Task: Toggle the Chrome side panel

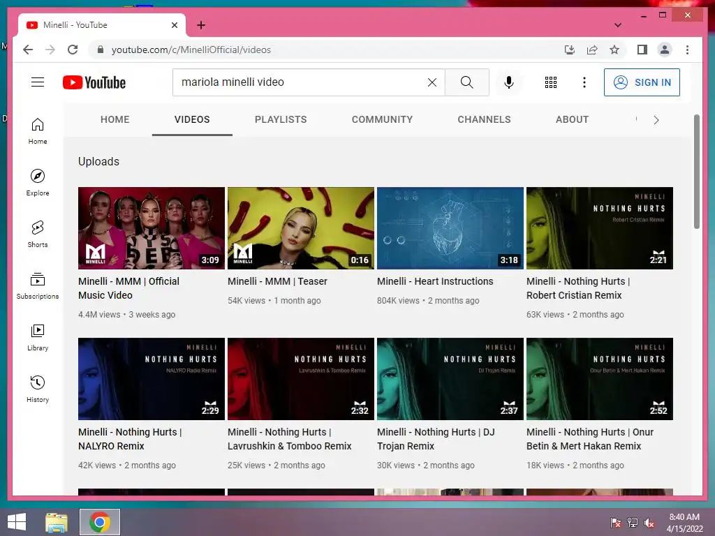Action: 642,50
